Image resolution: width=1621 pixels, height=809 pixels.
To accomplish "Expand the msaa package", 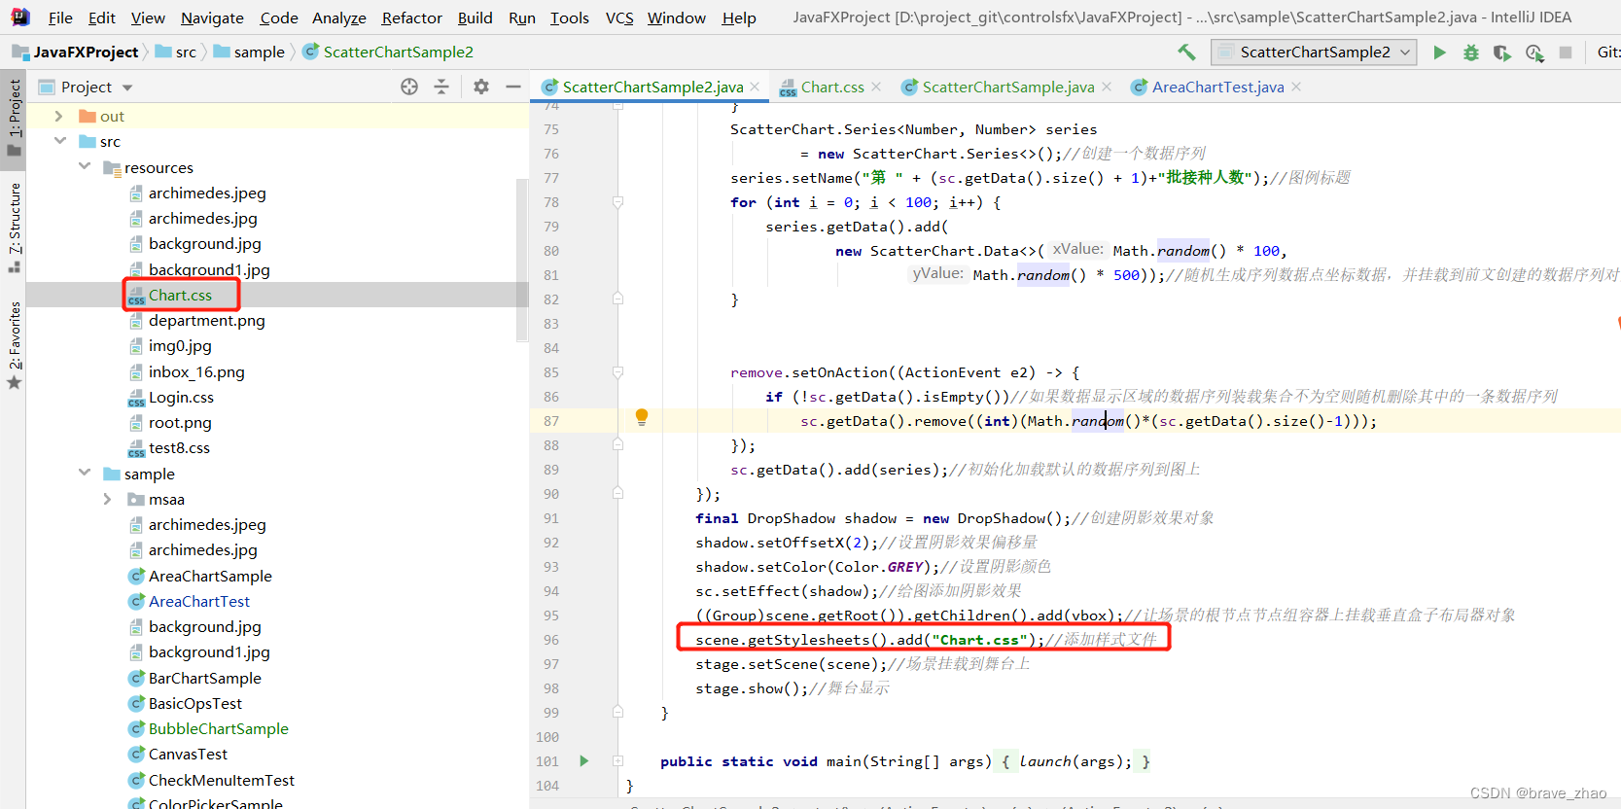I will 107,499.
